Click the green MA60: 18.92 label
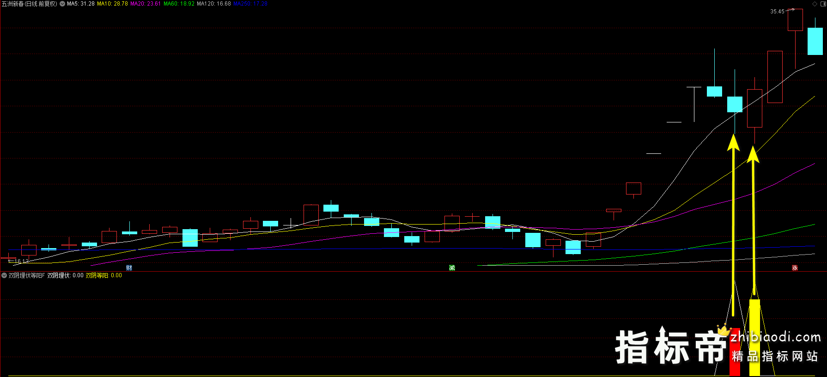This screenshot has height=377, width=827. click(179, 4)
